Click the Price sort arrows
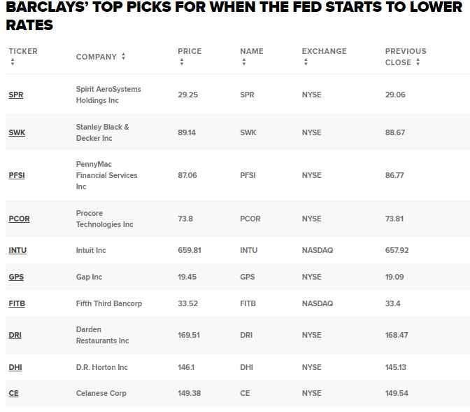470x412 pixels. click(182, 62)
